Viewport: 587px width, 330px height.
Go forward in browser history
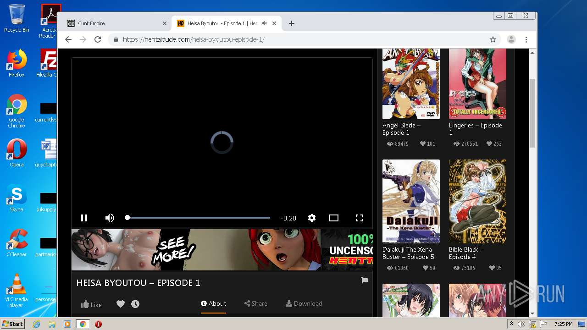point(83,39)
